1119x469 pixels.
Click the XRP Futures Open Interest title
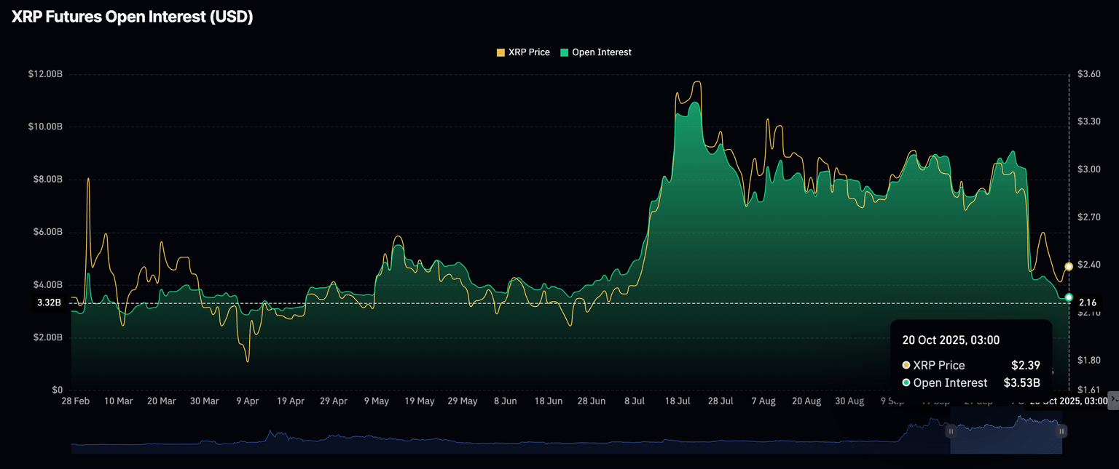pyautogui.click(x=133, y=17)
